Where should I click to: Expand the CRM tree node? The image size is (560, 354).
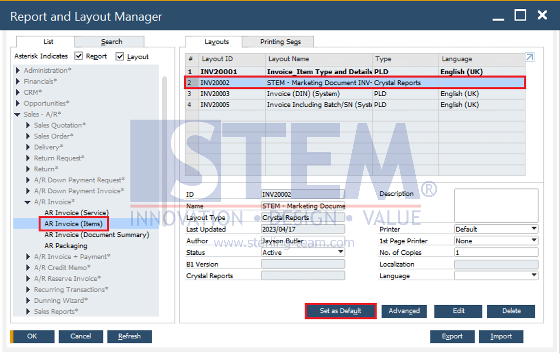click(x=18, y=92)
